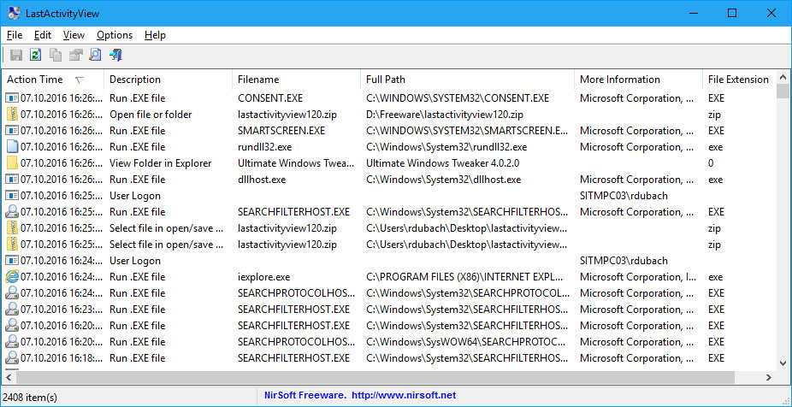Click the icon of the 16:18 SEARCHFILTERHOST.EXE row

(x=12, y=358)
